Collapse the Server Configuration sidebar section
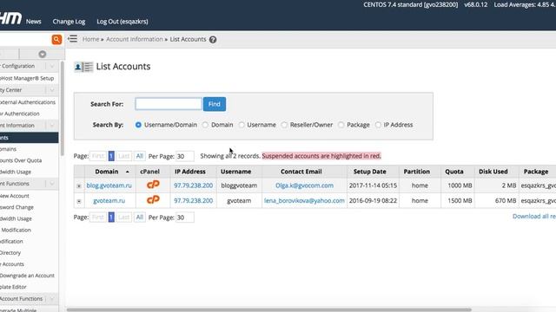 pos(52,66)
